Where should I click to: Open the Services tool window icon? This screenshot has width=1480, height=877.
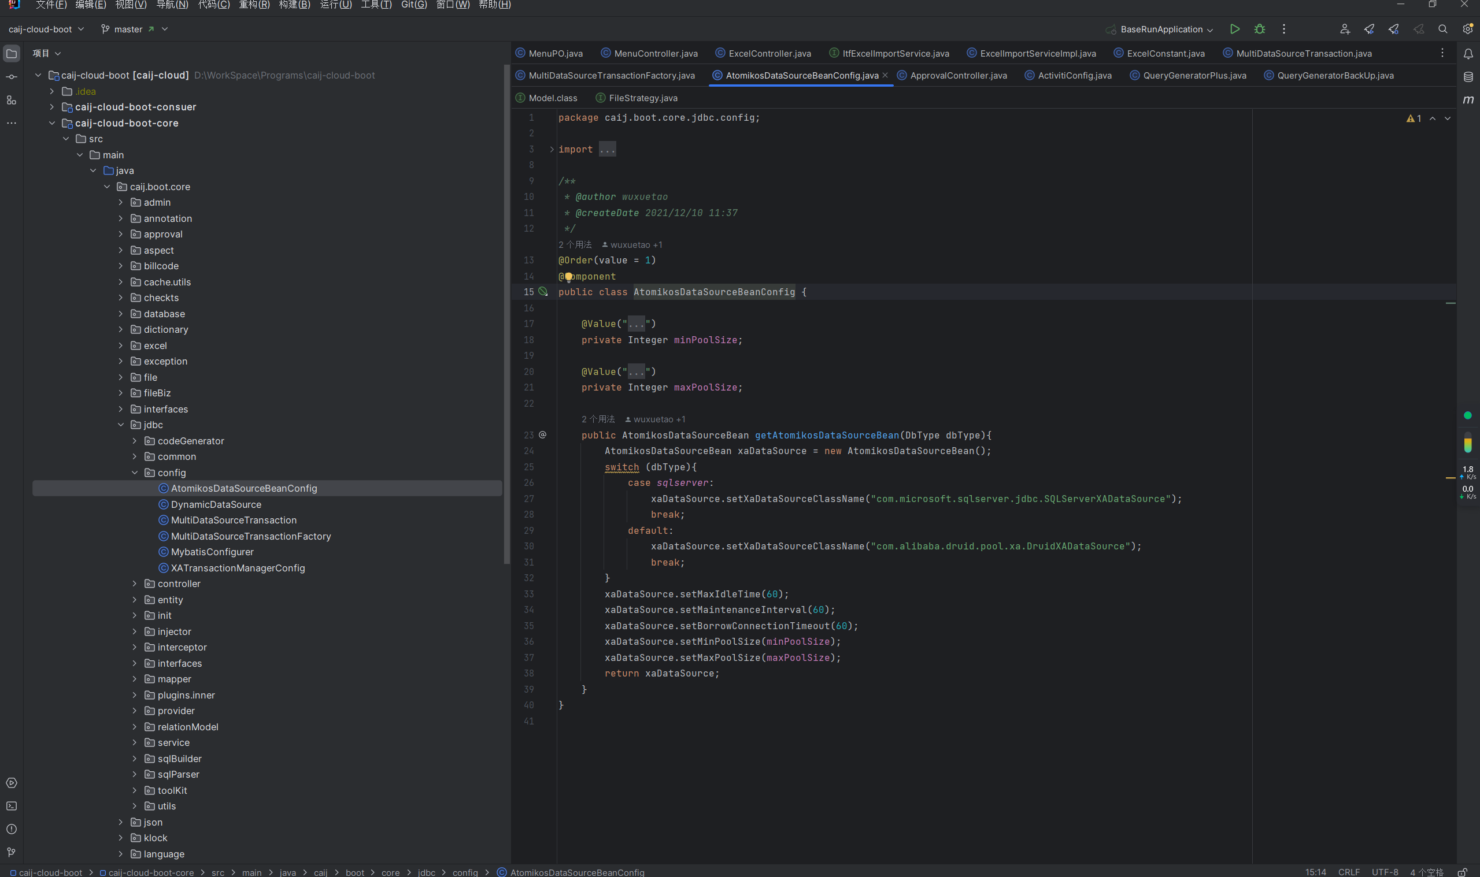click(11, 783)
